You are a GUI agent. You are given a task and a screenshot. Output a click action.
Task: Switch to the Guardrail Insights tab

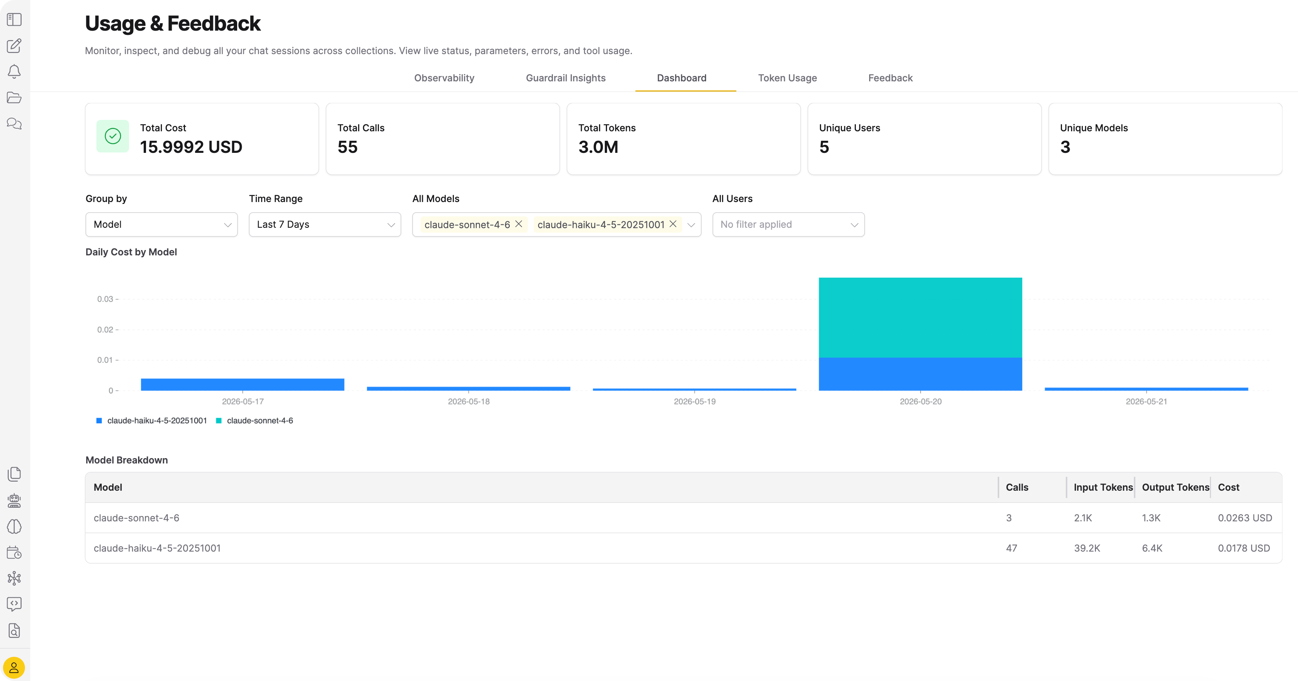click(565, 78)
